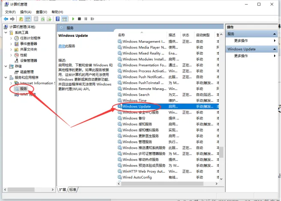
Task: Select the Windows Update service row
Action: [x=168, y=106]
